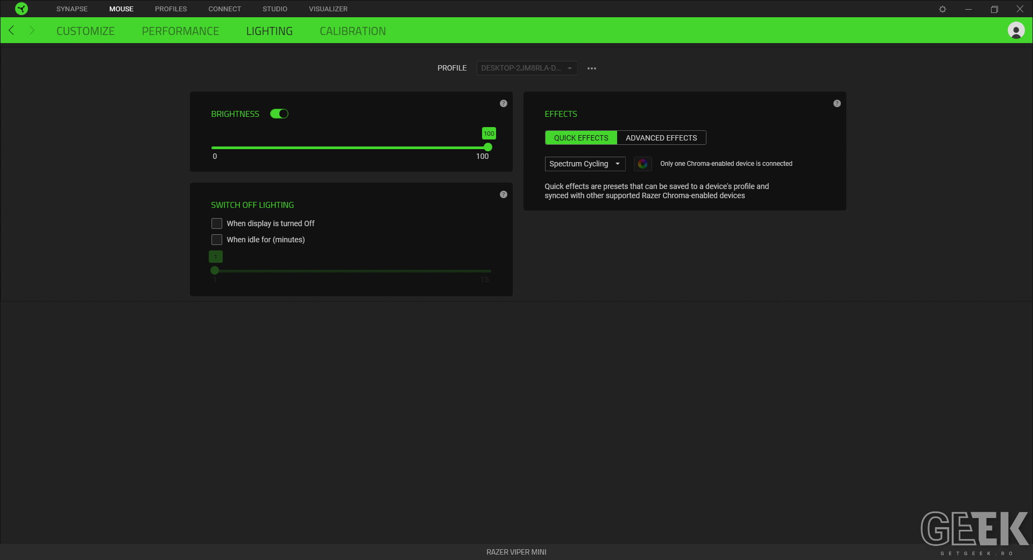Select Advanced Effects button

pyautogui.click(x=661, y=138)
